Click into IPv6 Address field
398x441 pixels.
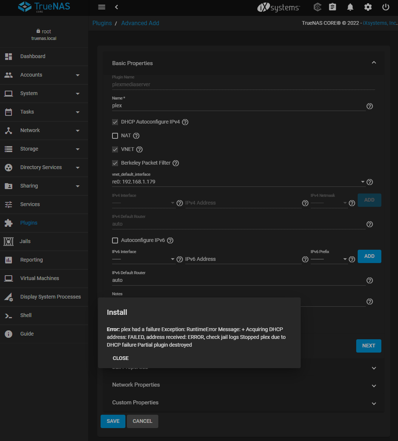(x=243, y=259)
